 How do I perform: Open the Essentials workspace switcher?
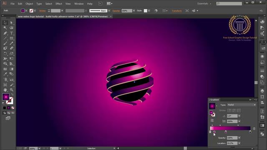pos(204,4)
